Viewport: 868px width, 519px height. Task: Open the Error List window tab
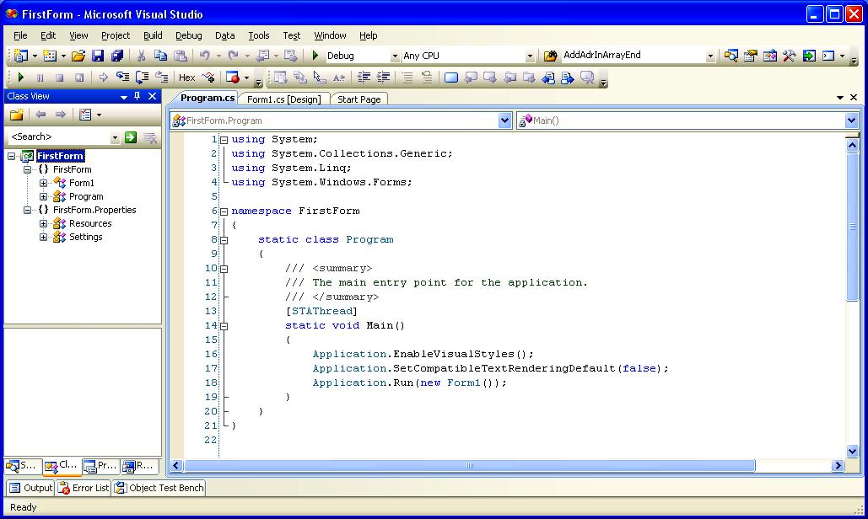pos(84,488)
